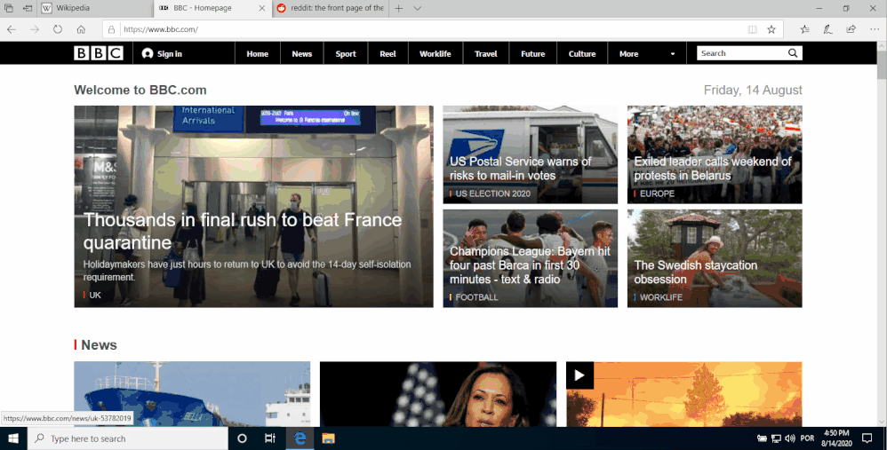Open the Culture nav item

point(582,53)
